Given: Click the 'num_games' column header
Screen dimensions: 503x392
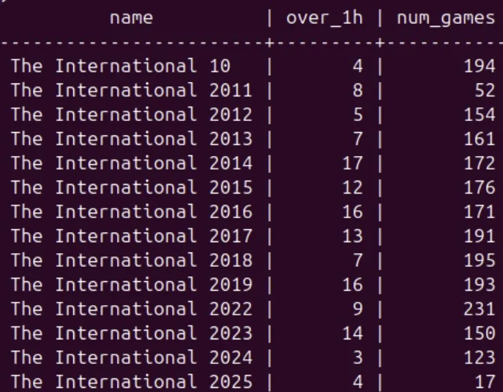Looking at the screenshot, I should 446,18.
